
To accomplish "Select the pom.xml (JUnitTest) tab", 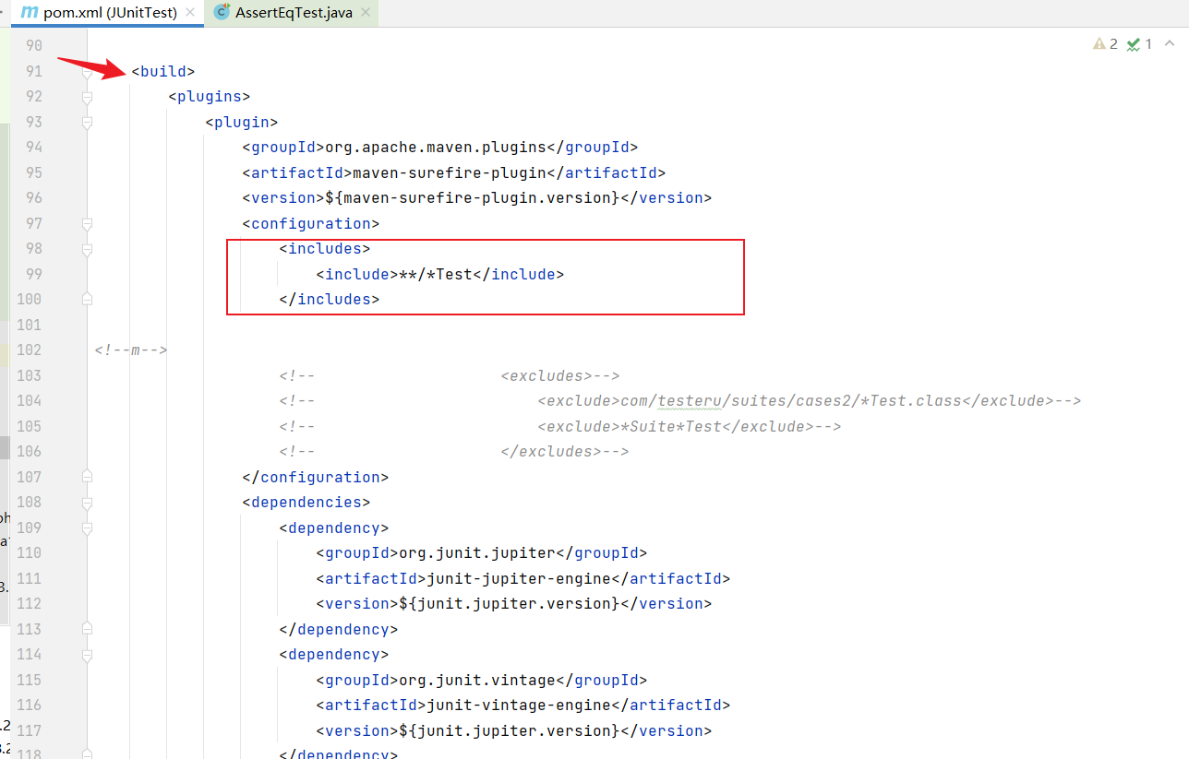I will 109,13.
